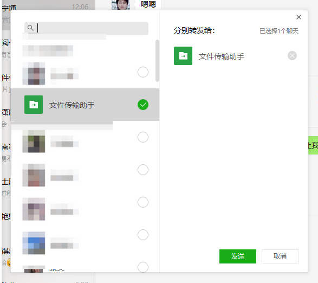Click the green File Transfer icon in contact list

(34, 105)
